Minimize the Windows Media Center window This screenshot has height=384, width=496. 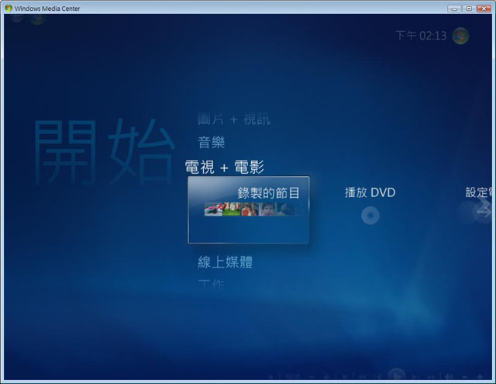point(454,9)
